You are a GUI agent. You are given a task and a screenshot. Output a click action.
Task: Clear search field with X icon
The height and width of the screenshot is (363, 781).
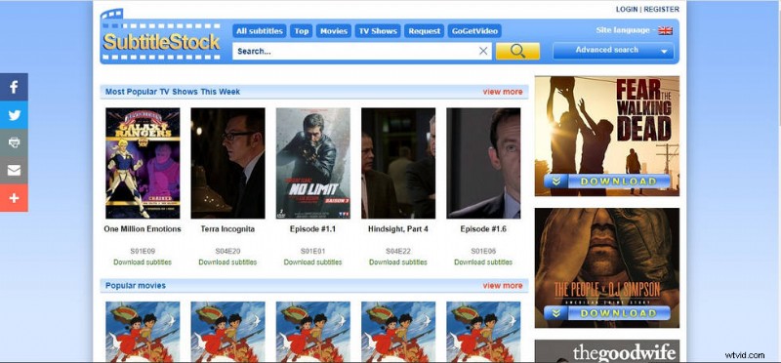(483, 51)
